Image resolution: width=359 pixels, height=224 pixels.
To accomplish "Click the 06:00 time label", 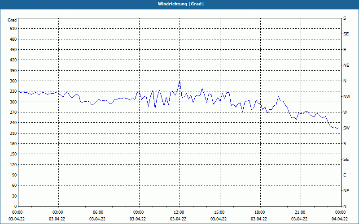I will click(98, 212).
